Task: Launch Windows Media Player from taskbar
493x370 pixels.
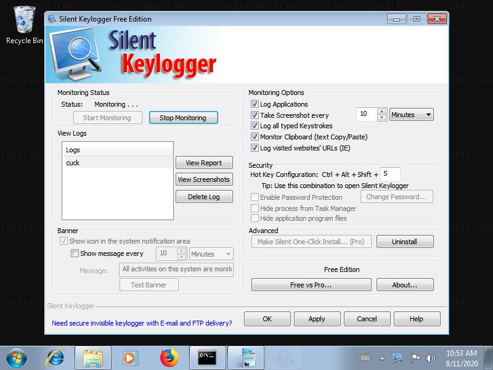Action: click(129, 358)
